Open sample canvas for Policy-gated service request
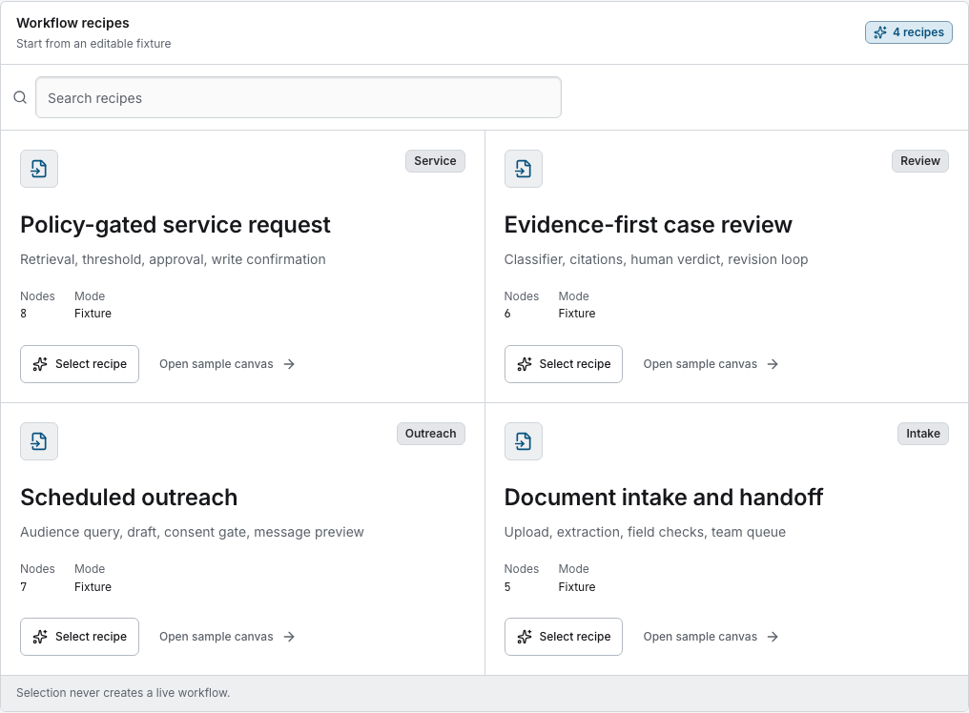This screenshot has height=713, width=969. coord(227,364)
